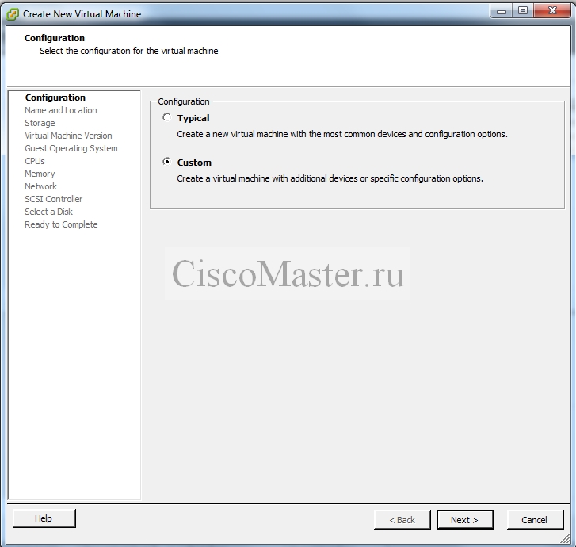576x547 pixels.
Task: Go to Guest Operating System step
Action: pyautogui.click(x=71, y=148)
